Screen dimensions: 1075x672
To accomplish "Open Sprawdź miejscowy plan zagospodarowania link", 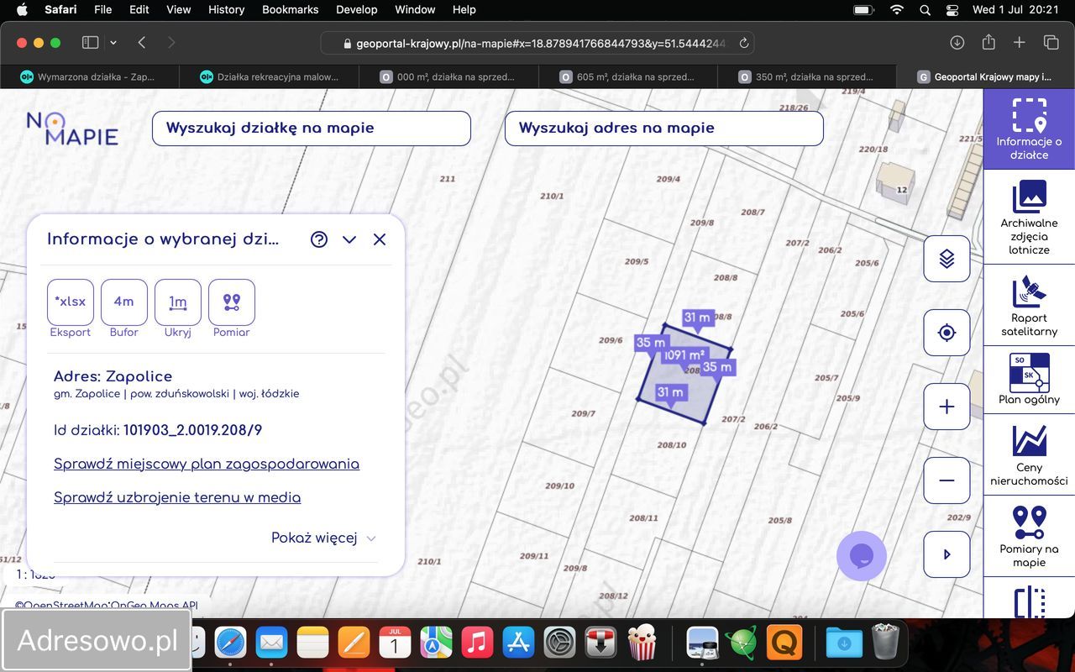I will point(207,464).
